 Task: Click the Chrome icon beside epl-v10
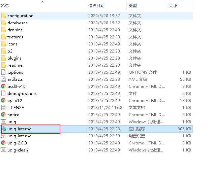3,101
